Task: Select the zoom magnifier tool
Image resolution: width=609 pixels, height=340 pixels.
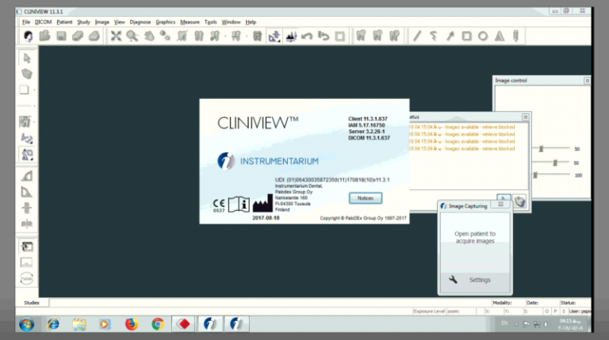Action: pyautogui.click(x=132, y=36)
